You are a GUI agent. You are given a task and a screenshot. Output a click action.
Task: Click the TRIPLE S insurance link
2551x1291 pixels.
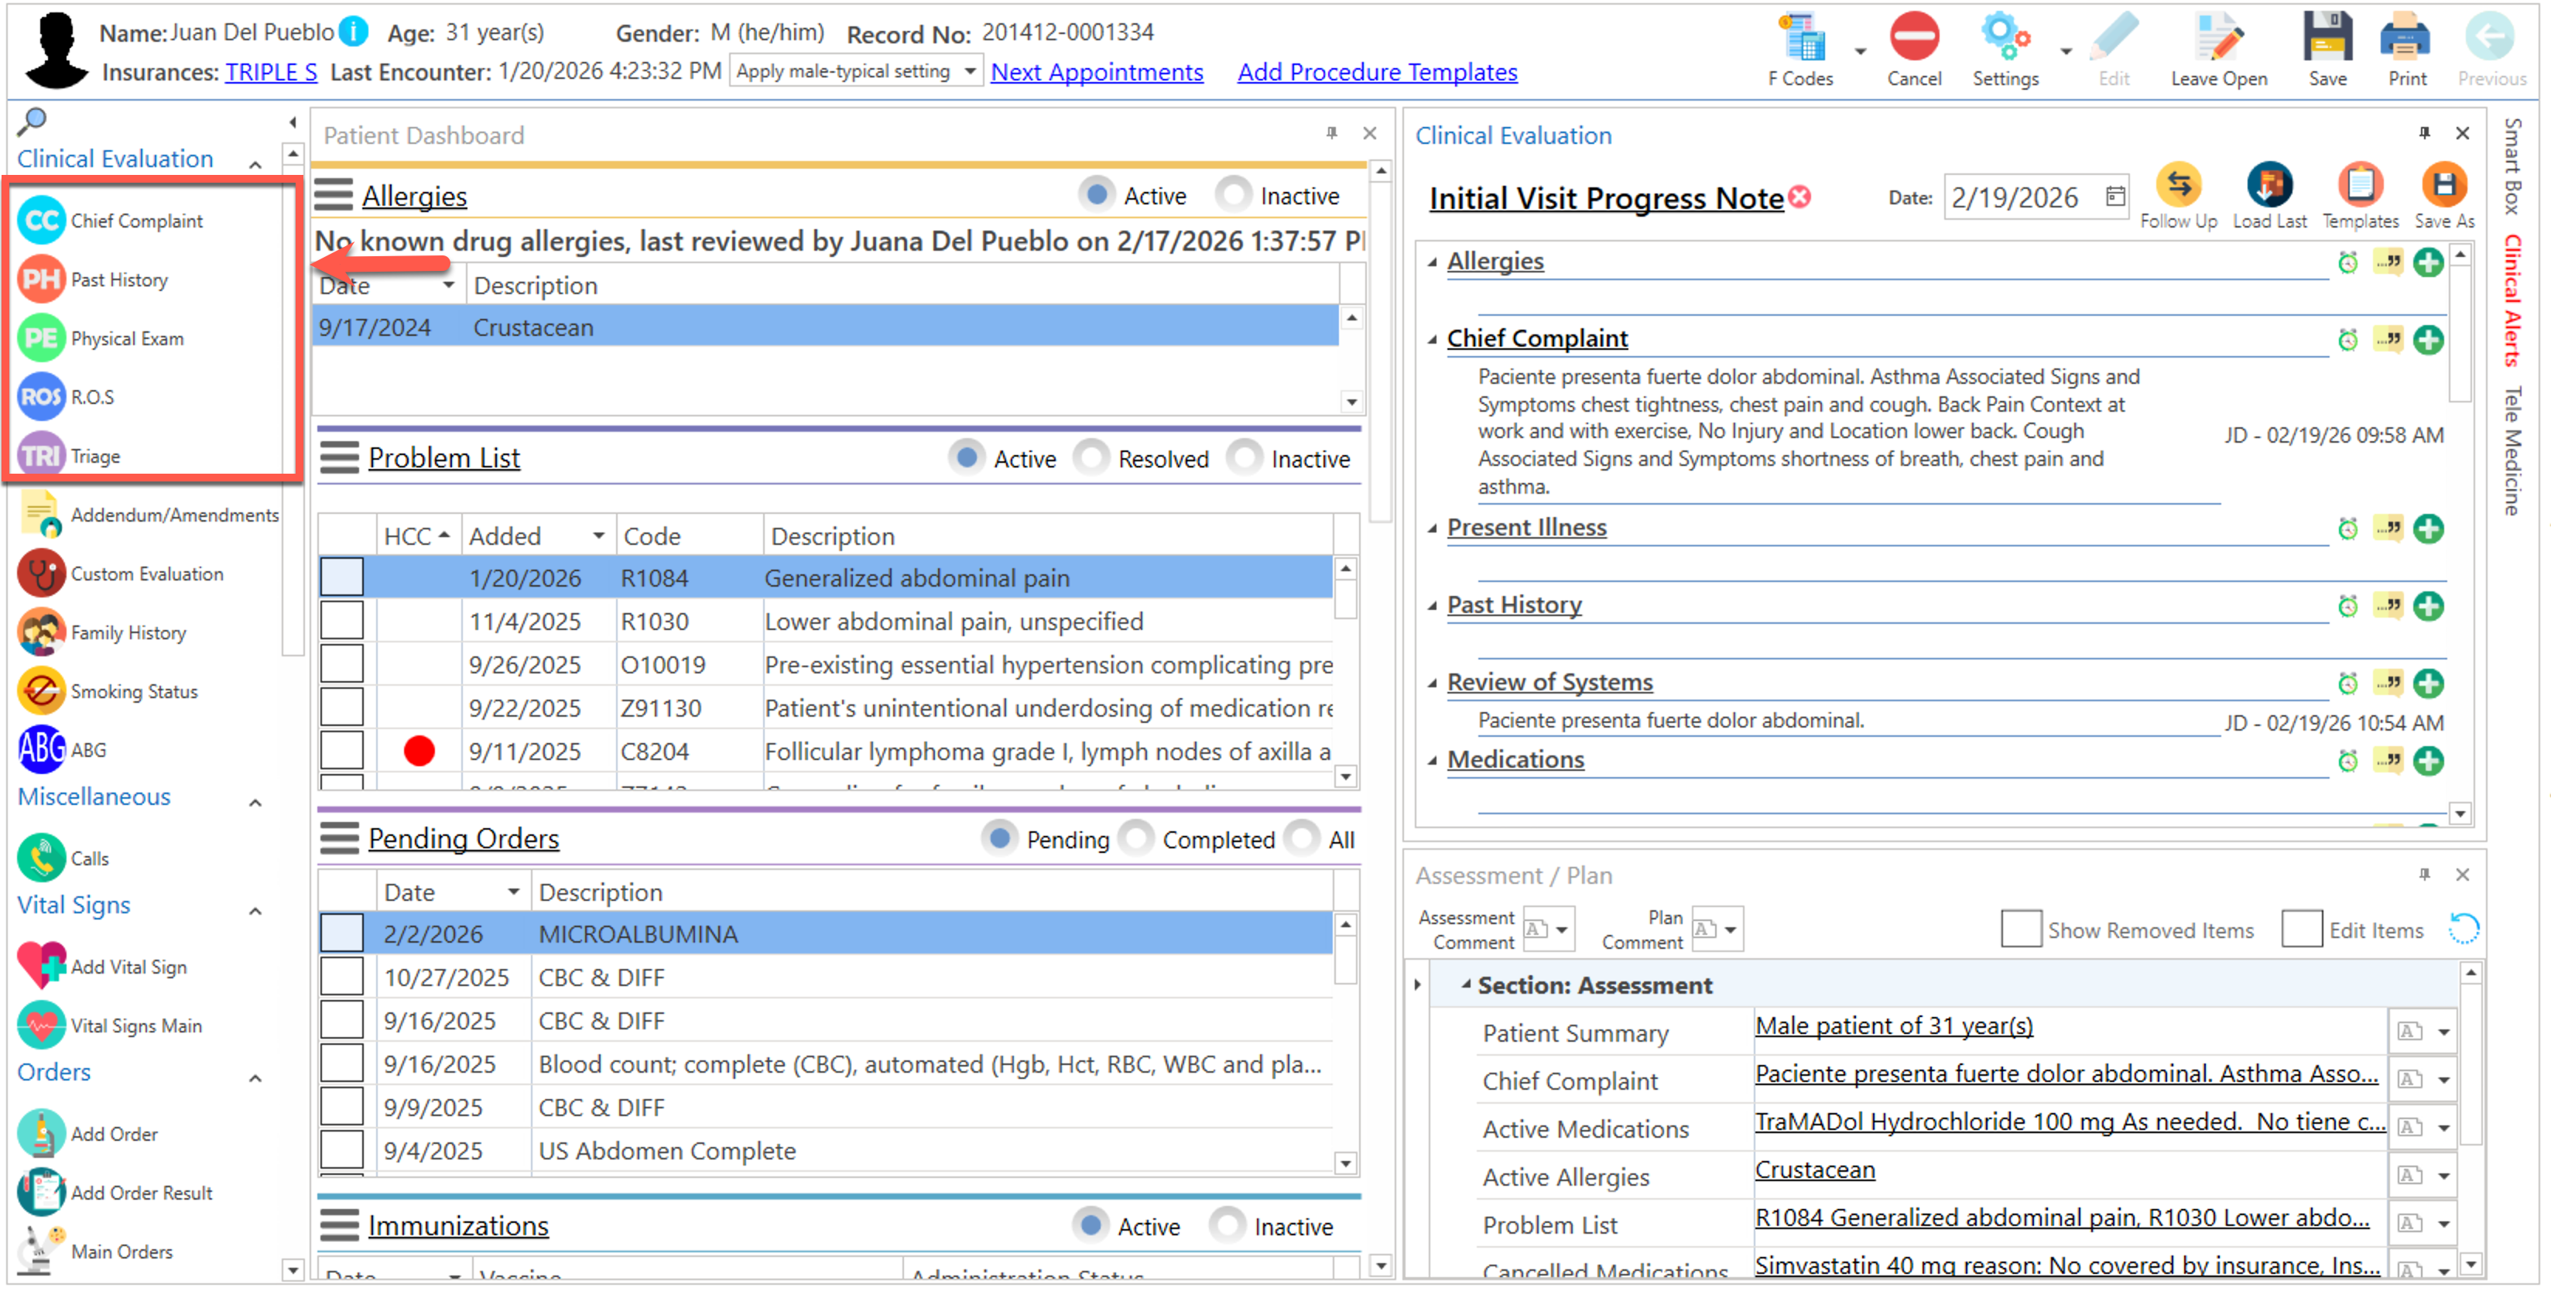[x=270, y=72]
